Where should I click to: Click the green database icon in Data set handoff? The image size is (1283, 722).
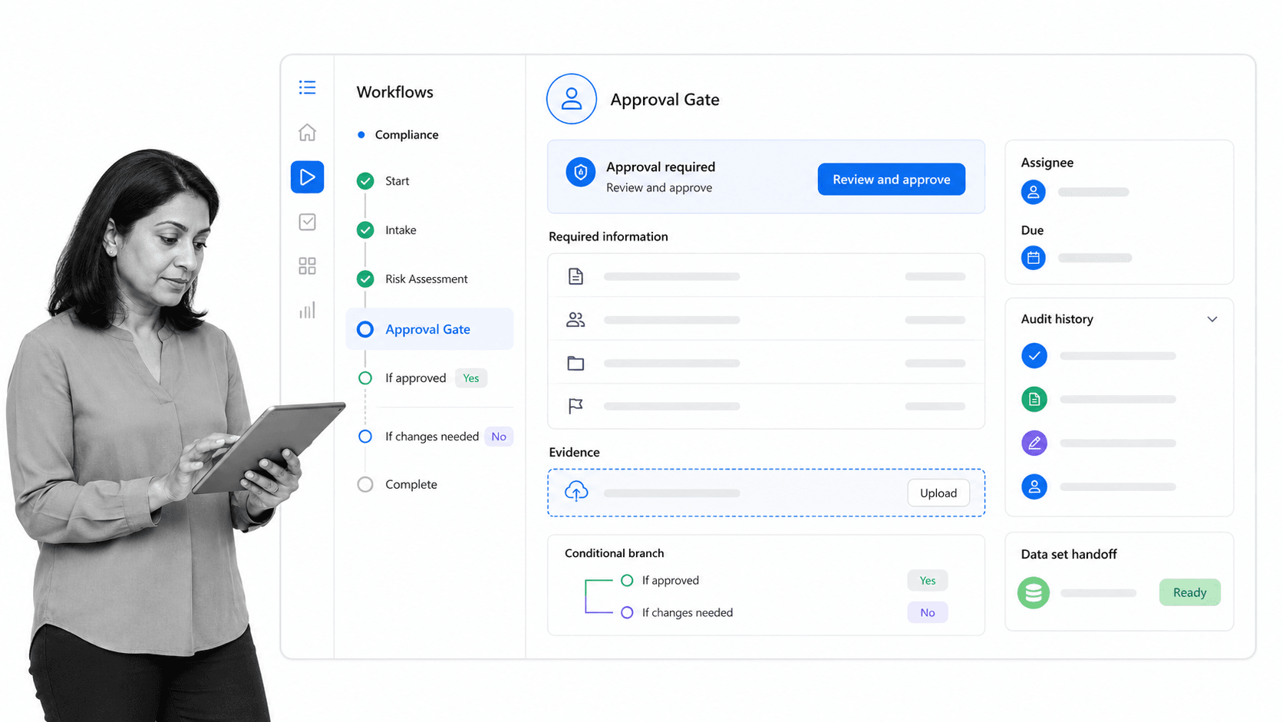click(x=1034, y=593)
